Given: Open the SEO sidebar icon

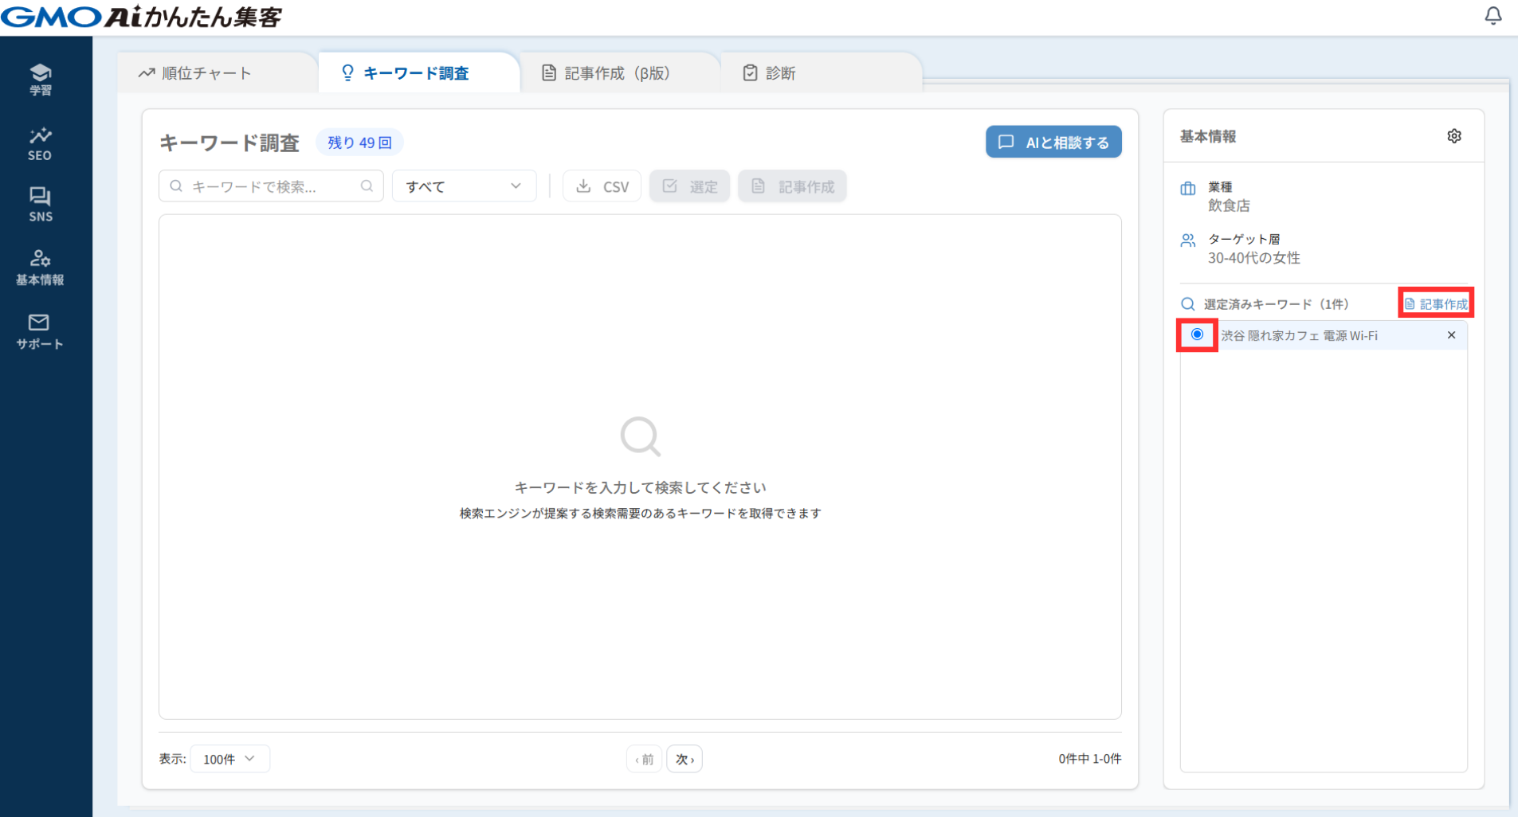Looking at the screenshot, I should [x=40, y=143].
